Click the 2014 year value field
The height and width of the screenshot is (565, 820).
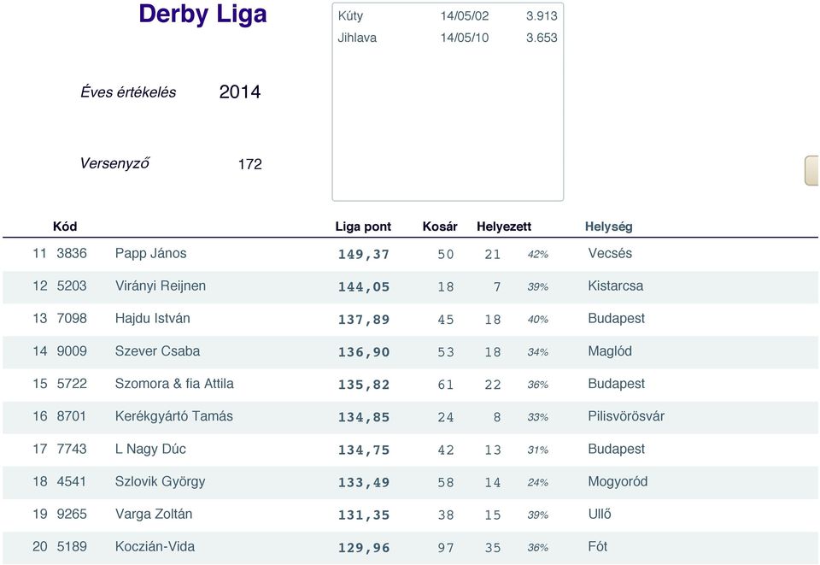[239, 92]
